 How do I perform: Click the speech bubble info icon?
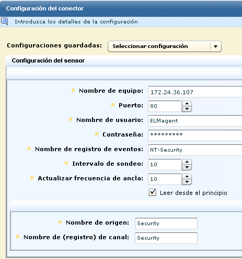[4, 21]
